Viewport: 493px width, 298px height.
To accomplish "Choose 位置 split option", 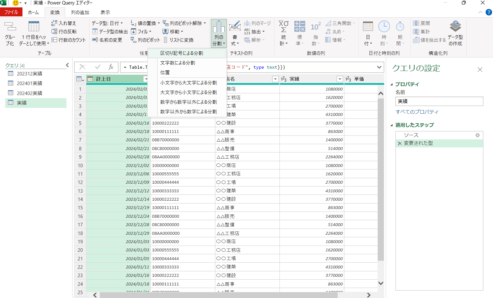I will [187, 72].
